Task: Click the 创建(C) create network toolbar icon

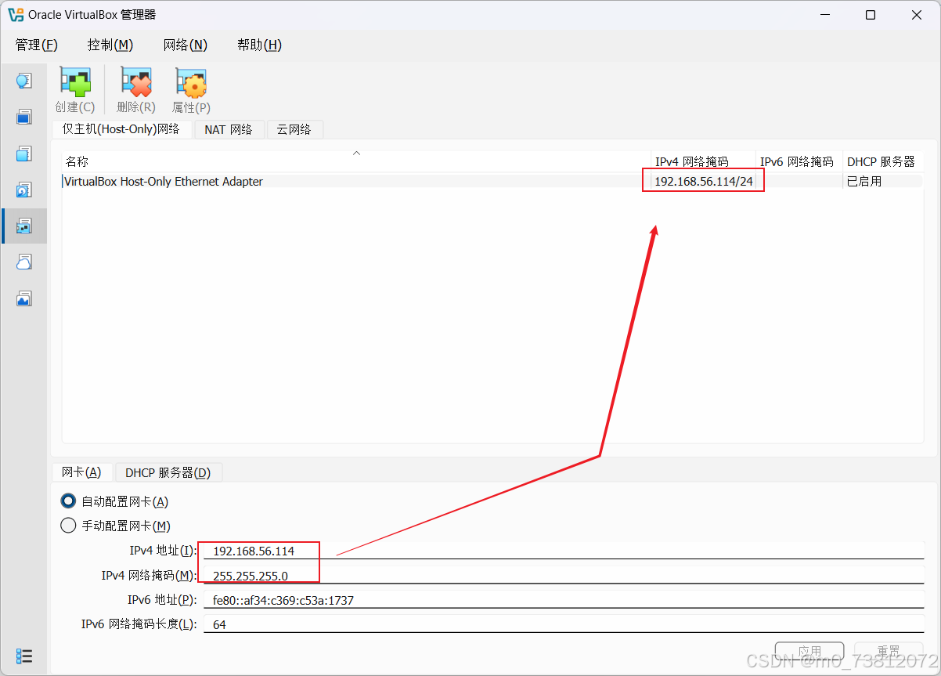Action: (75, 91)
